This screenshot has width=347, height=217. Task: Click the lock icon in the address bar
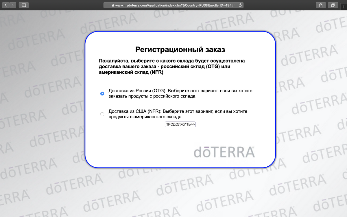(x=113, y=5)
